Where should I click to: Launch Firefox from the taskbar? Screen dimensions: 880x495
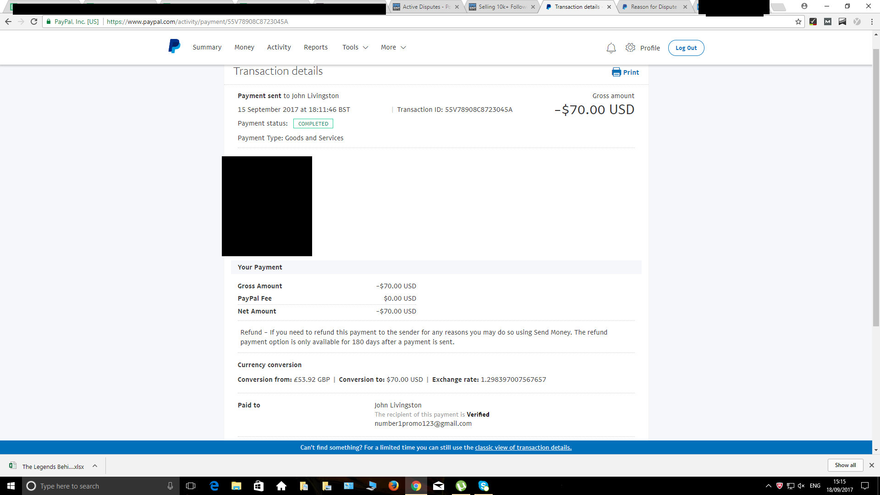394,486
